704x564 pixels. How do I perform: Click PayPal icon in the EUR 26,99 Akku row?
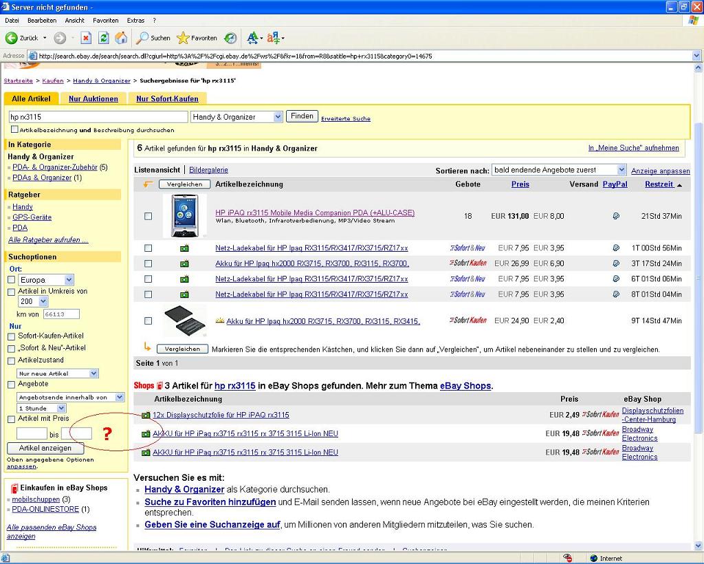(616, 263)
